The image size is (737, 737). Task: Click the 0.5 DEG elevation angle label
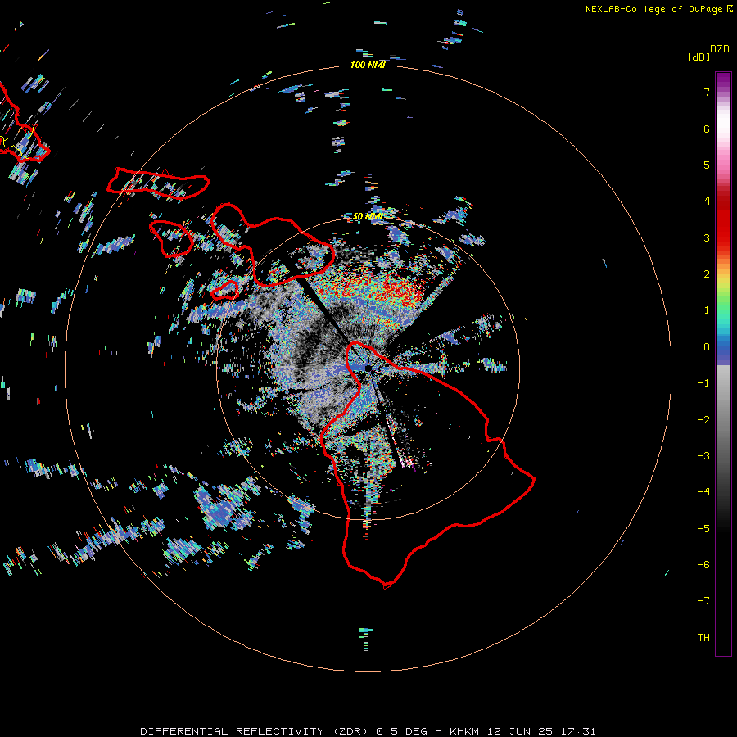pos(402,731)
